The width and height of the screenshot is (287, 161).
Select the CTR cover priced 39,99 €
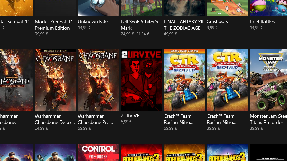point(227,80)
